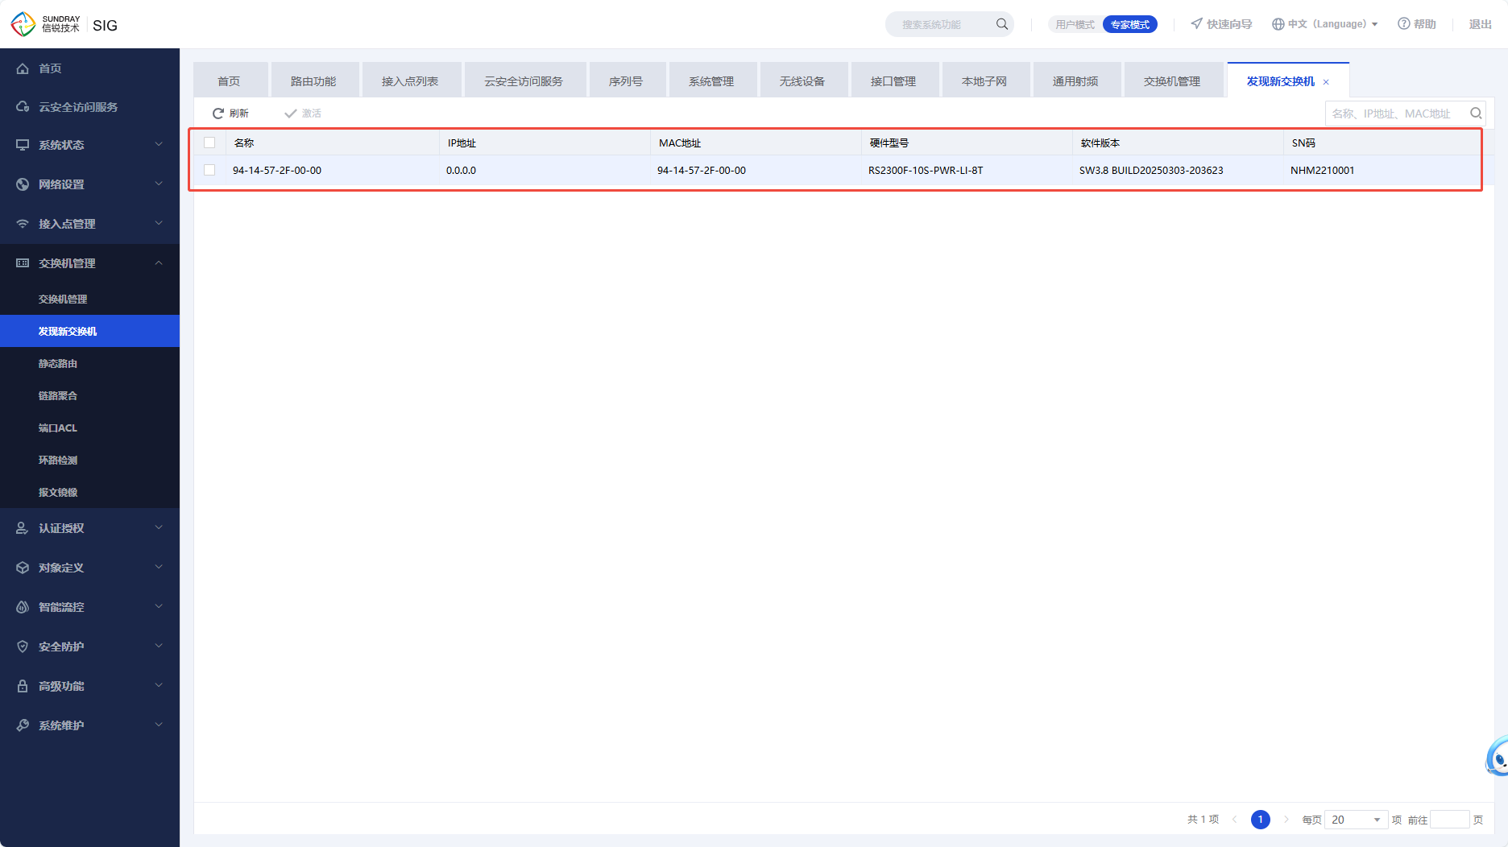This screenshot has width=1508, height=847.
Task: Switch to the 接入点列表 tab
Action: coord(411,81)
